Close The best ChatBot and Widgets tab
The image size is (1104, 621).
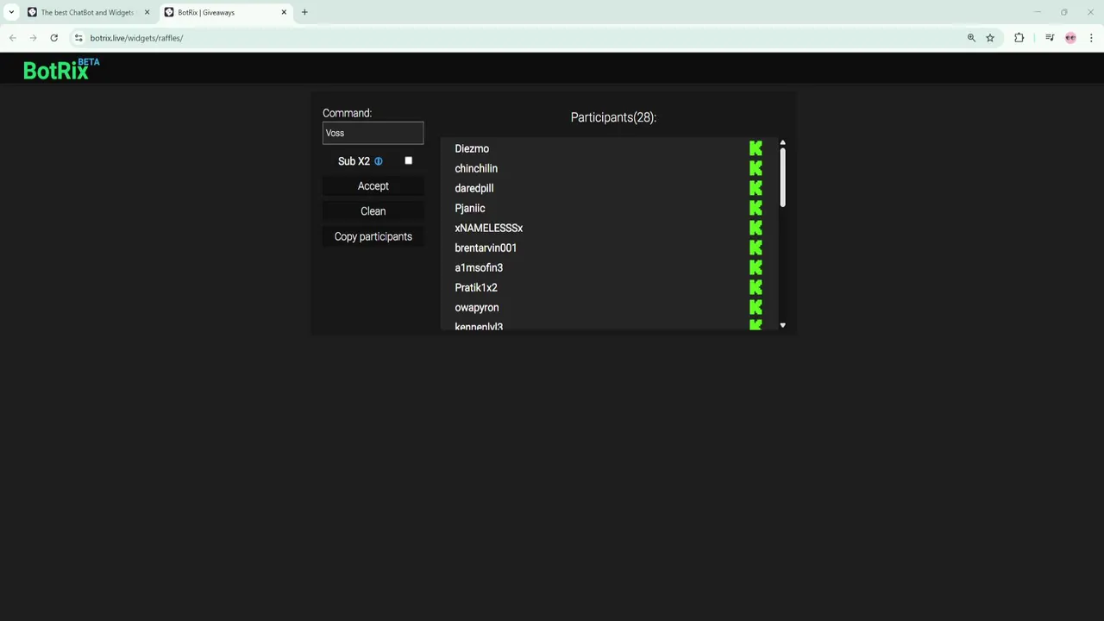pyautogui.click(x=147, y=12)
